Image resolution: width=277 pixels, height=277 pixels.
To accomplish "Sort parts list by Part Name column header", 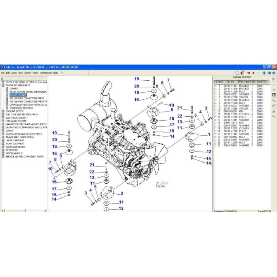I will tap(244, 82).
